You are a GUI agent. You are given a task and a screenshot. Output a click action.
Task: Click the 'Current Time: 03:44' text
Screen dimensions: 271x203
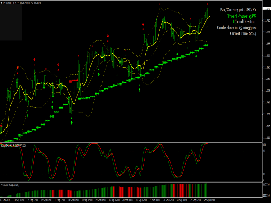coord(243,33)
